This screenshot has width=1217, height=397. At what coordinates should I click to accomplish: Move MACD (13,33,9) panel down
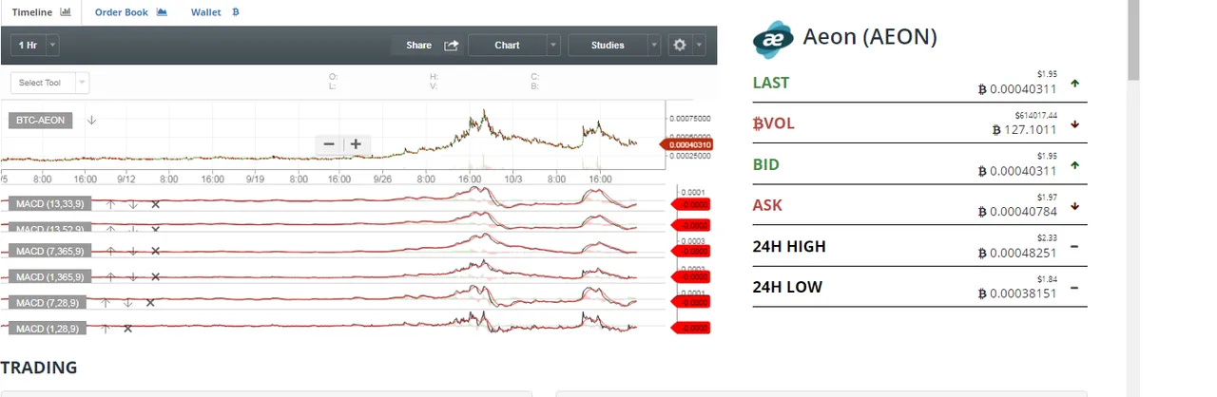pyautogui.click(x=132, y=204)
